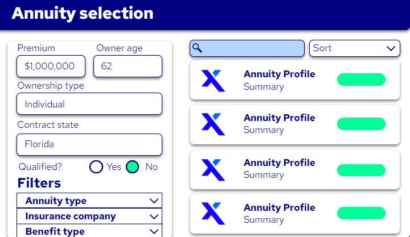Click the X logo on the third annuity card
410x237 pixels.
pyautogui.click(x=213, y=169)
